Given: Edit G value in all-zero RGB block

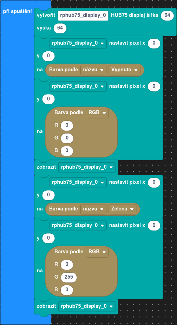Looking at the screenshot, I should [67, 138].
